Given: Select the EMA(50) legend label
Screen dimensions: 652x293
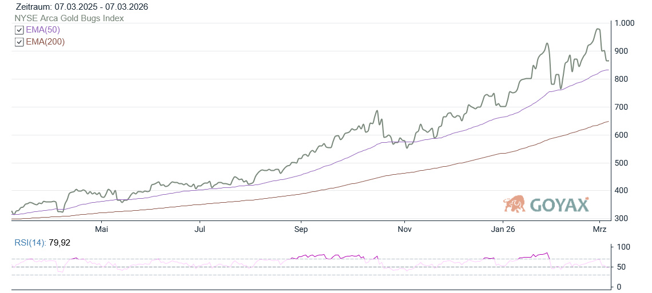Looking at the screenshot, I should [43, 30].
